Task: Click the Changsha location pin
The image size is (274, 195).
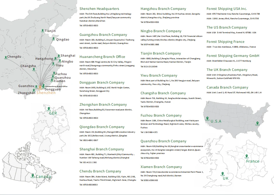Action: pyautogui.click(x=34, y=70)
